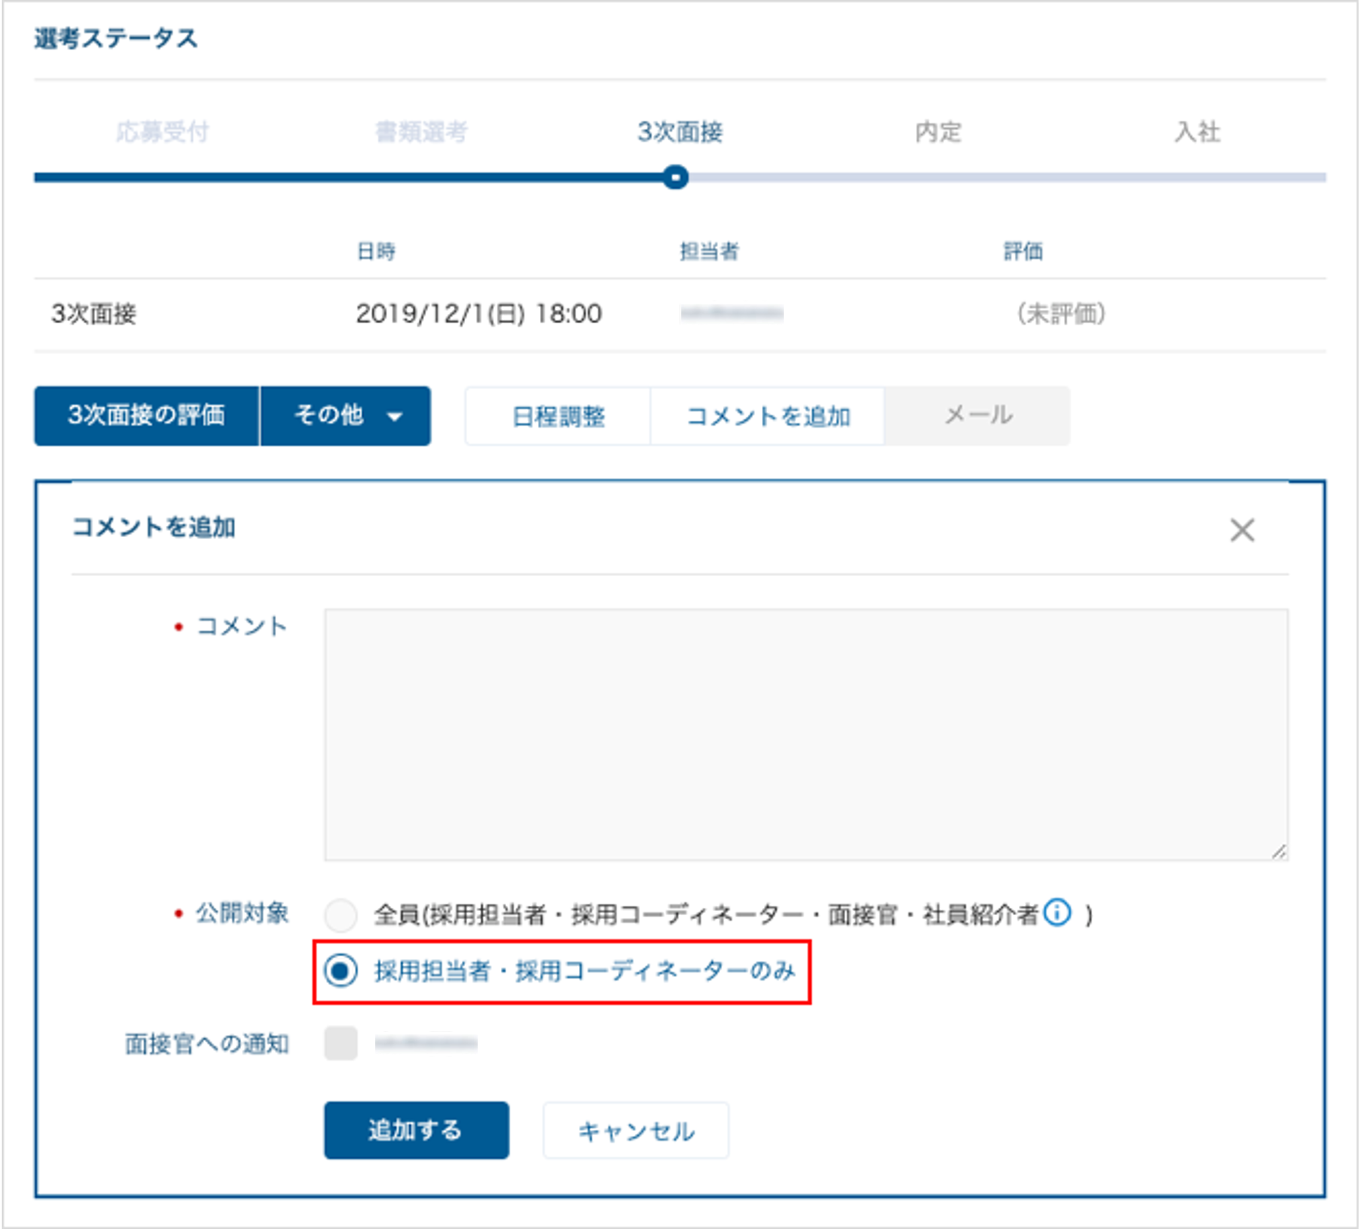
Task: Click the progress bar's current stage marker
Action: click(x=675, y=177)
